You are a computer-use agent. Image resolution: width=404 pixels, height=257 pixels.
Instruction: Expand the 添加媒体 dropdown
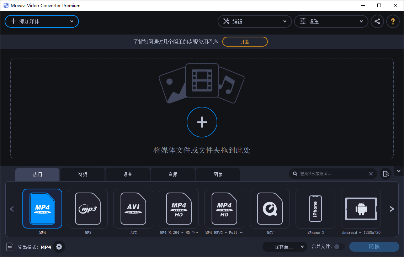pyautogui.click(x=72, y=21)
